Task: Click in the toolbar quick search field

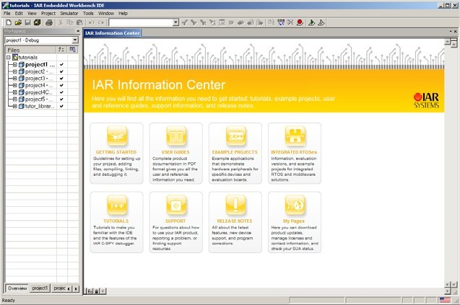Action: pyautogui.click(x=141, y=22)
